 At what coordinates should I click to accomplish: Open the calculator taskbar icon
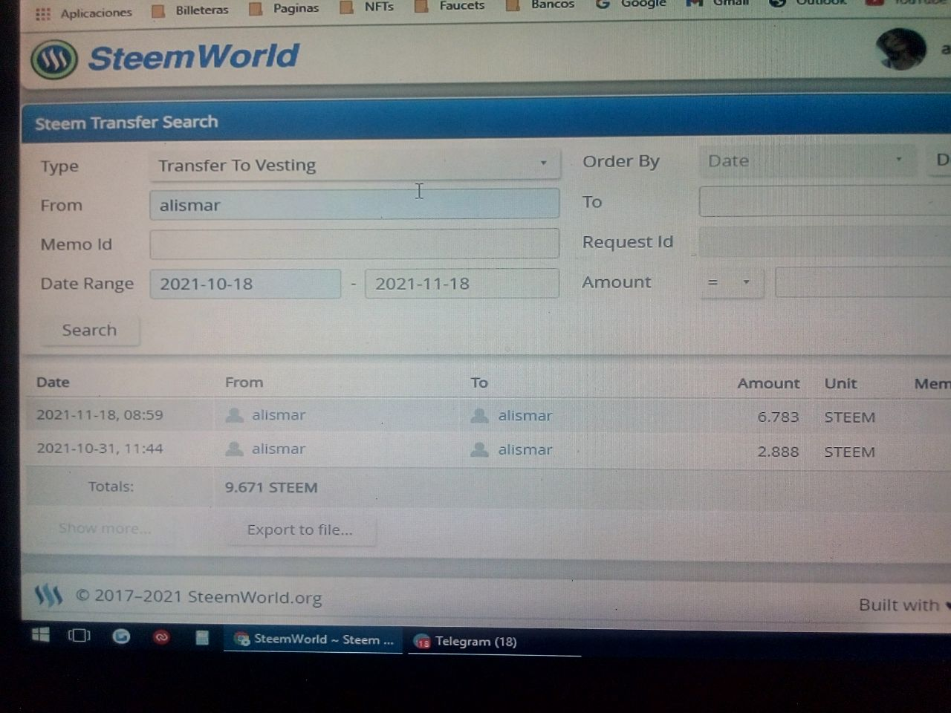coord(201,637)
